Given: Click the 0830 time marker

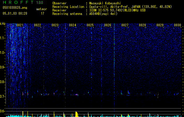Looking at the screenshot, I should pyautogui.click(x=178, y=25).
